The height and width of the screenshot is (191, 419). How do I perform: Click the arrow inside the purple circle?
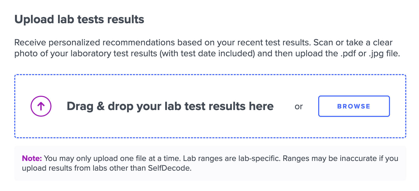pos(41,106)
